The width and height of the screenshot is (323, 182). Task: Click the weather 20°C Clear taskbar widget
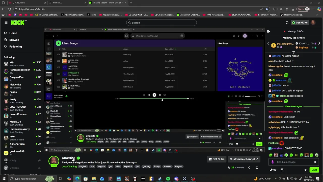click(x=262, y=179)
